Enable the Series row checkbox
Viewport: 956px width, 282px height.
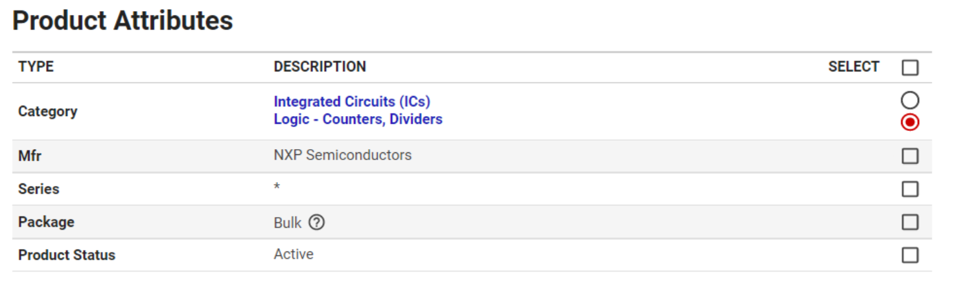tap(910, 189)
